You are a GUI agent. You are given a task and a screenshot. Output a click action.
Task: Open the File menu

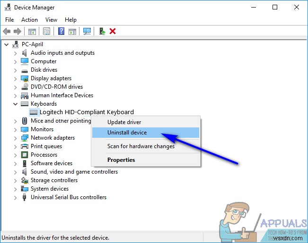9,20
